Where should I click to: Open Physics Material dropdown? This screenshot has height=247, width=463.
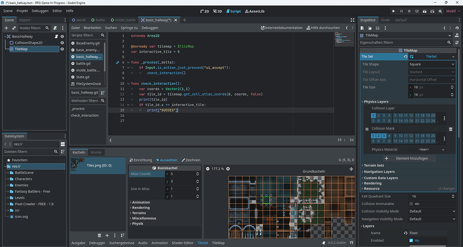(x=431, y=150)
